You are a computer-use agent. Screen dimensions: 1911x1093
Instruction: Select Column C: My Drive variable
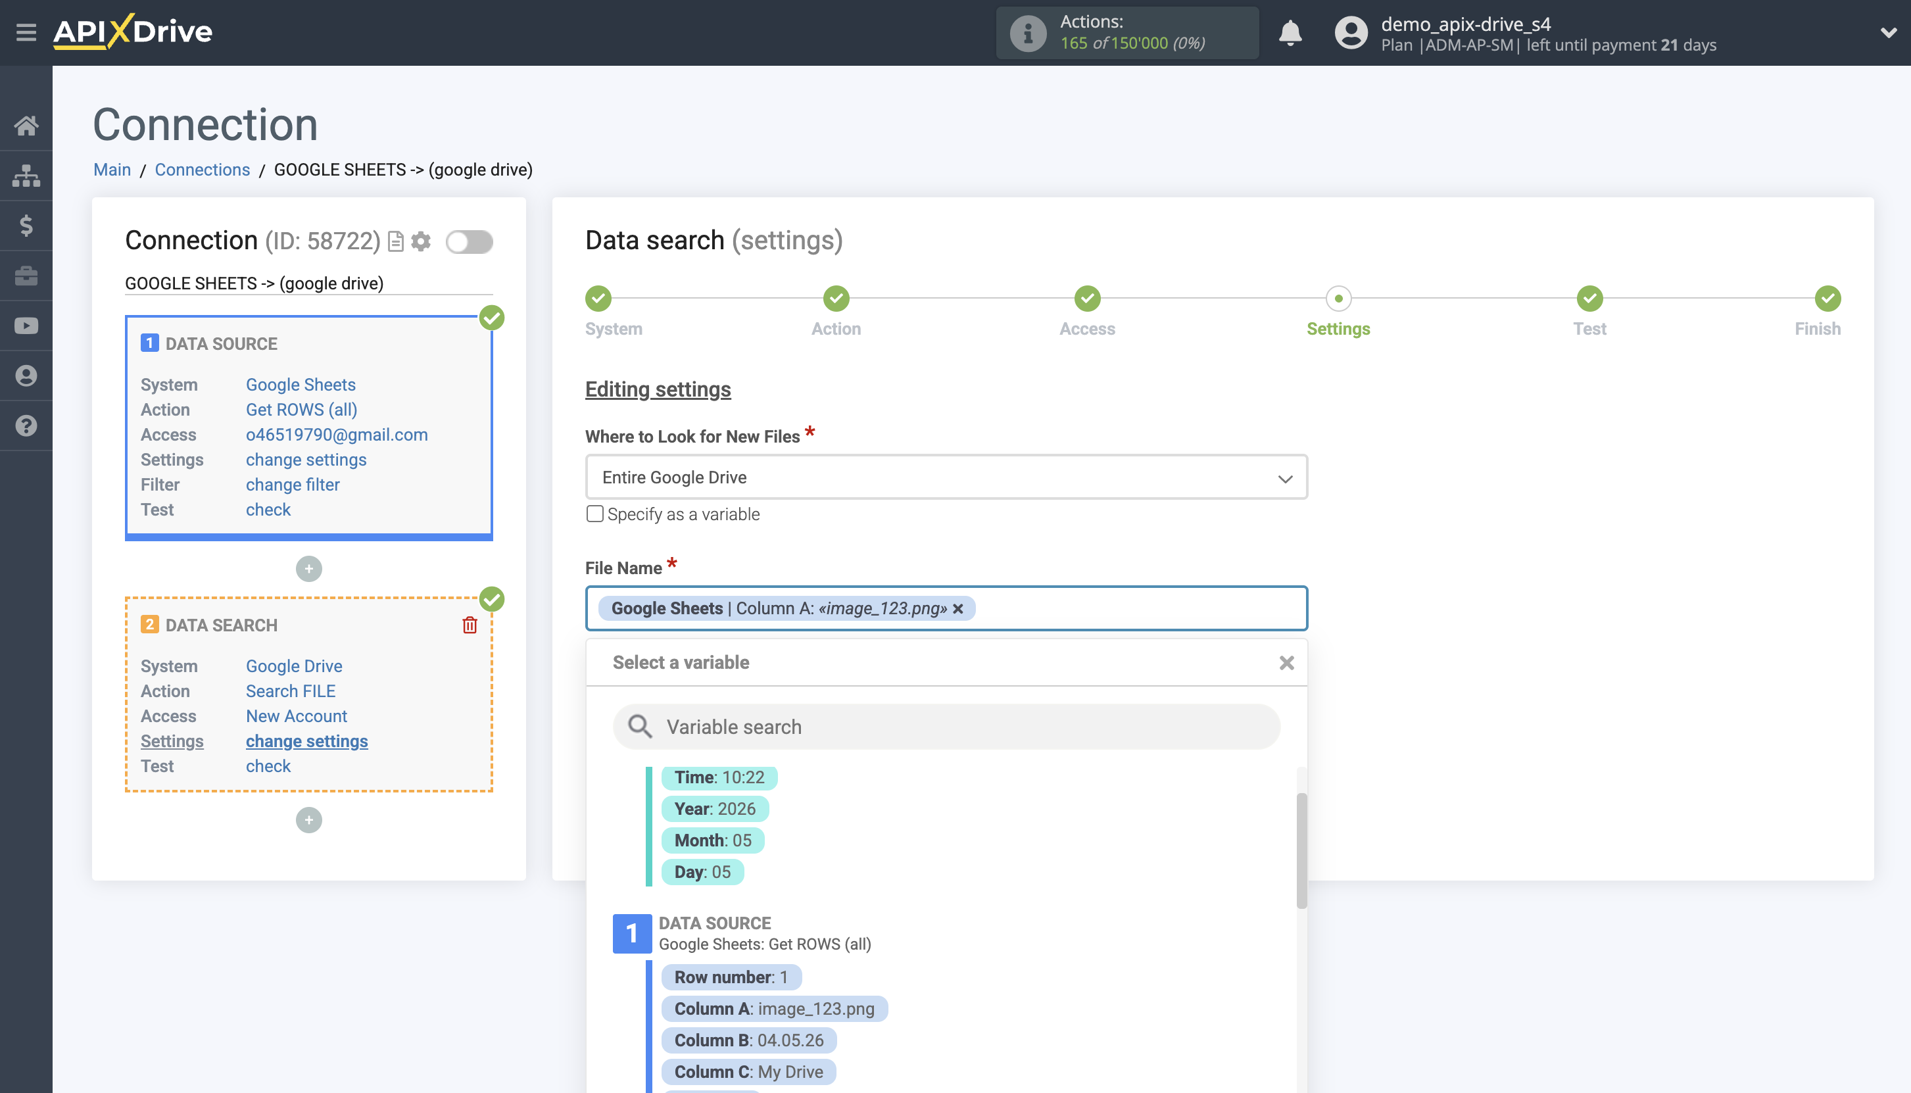[748, 1071]
